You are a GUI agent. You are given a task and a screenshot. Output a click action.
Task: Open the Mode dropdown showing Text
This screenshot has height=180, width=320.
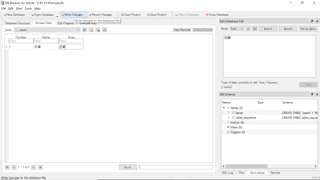pyautogui.click(x=237, y=28)
